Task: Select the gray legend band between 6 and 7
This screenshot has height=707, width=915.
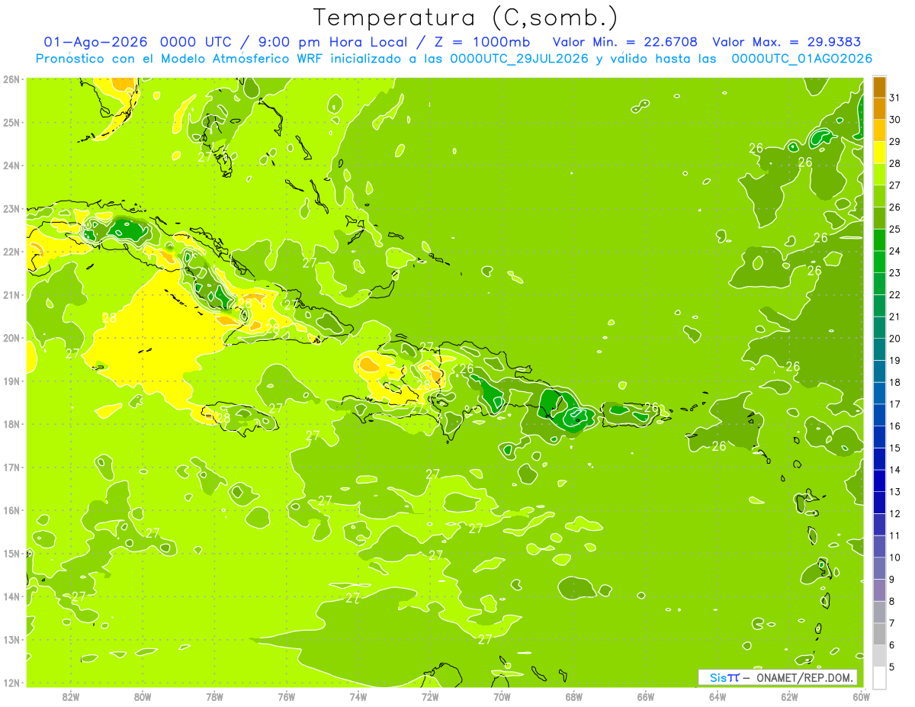Action: point(879,634)
